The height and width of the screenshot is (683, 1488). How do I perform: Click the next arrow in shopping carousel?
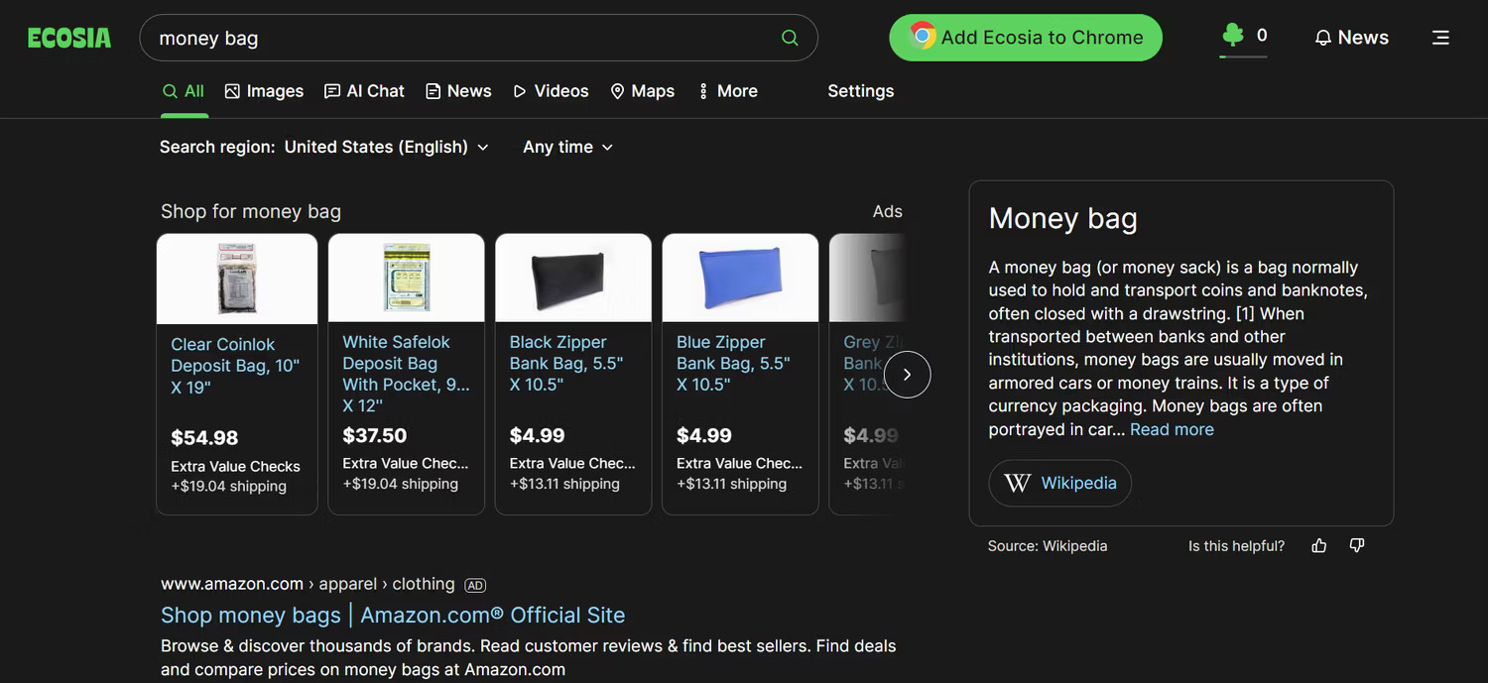[907, 375]
